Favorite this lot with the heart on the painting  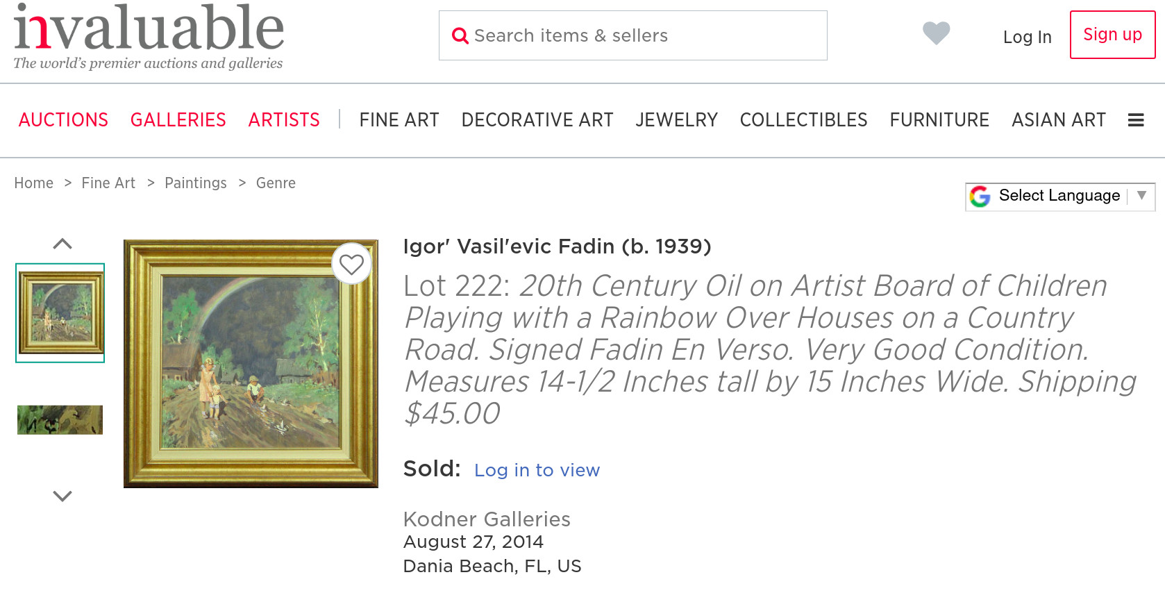click(351, 264)
